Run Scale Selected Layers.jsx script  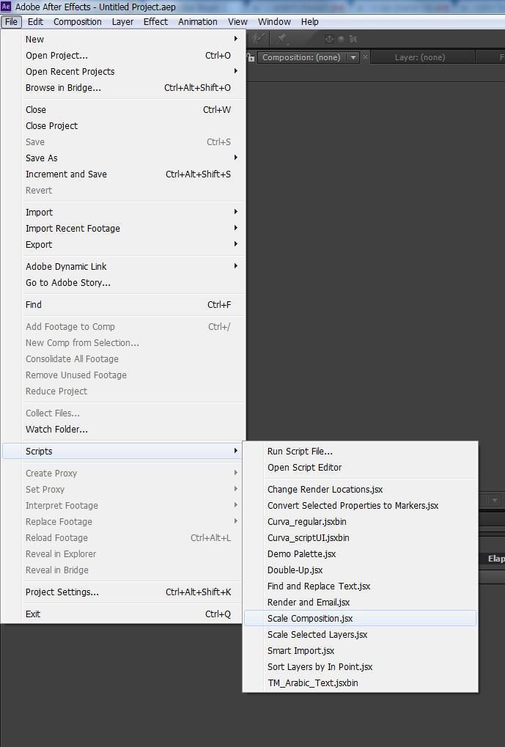tap(360, 635)
